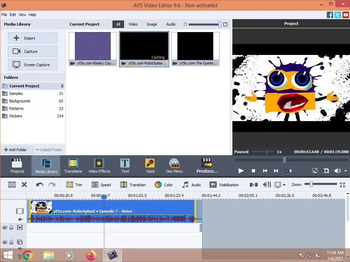Click the Capture button
This screenshot has height=262, width=350.
(x=33, y=52)
